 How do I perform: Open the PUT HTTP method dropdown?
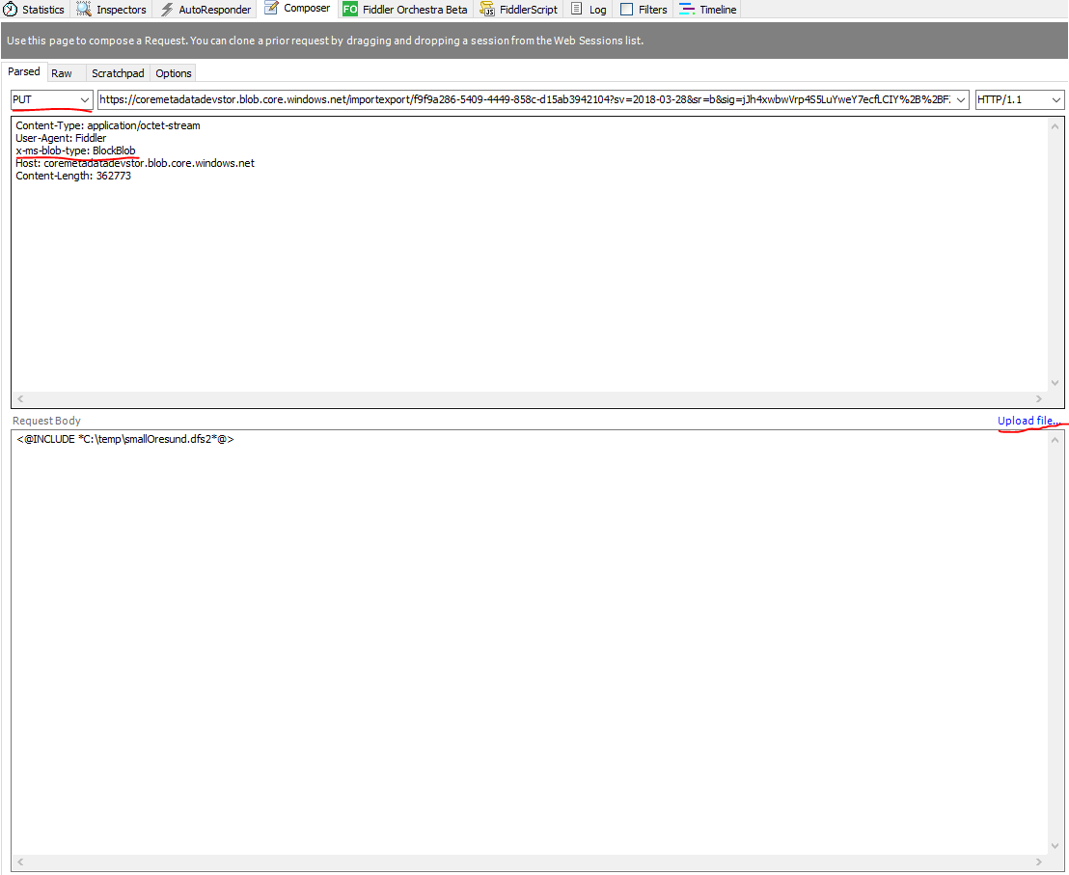tap(84, 100)
